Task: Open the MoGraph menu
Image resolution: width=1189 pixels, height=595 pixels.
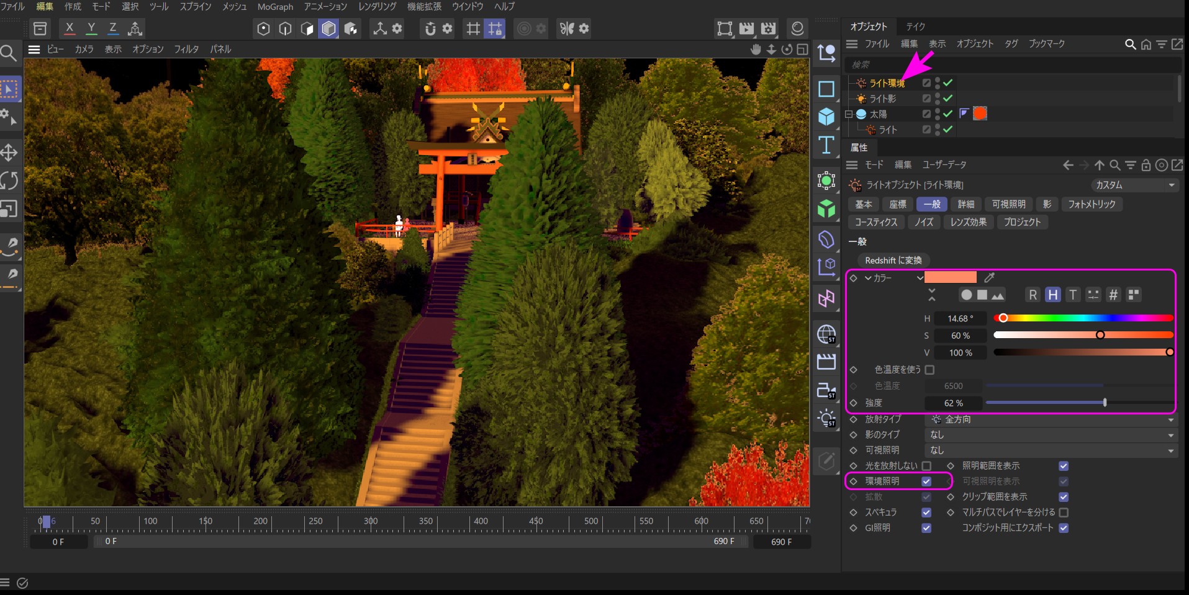Action: coord(275,7)
